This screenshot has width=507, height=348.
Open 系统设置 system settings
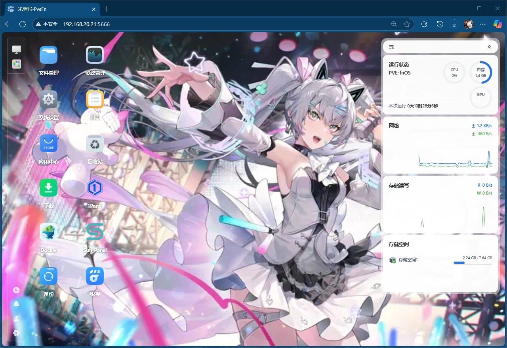coord(49,100)
